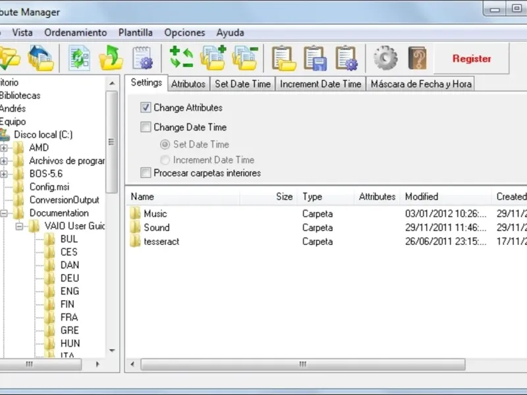Enable the Change Date Time checkbox
527x395 pixels.
pyautogui.click(x=146, y=127)
